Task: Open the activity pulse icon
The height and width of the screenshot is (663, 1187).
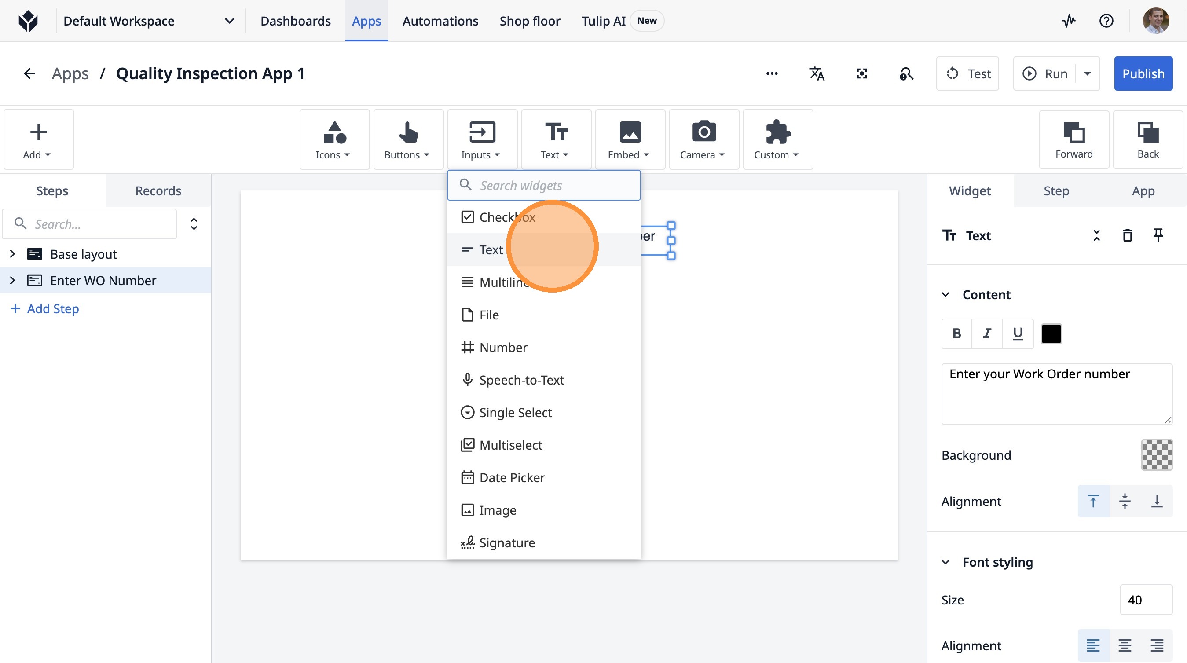Action: tap(1069, 21)
